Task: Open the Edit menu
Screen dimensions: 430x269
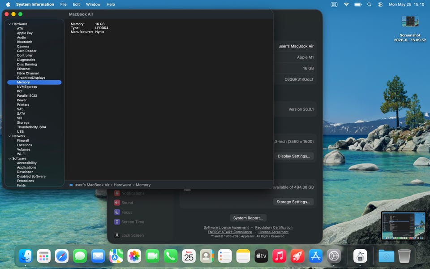Action: click(x=76, y=4)
